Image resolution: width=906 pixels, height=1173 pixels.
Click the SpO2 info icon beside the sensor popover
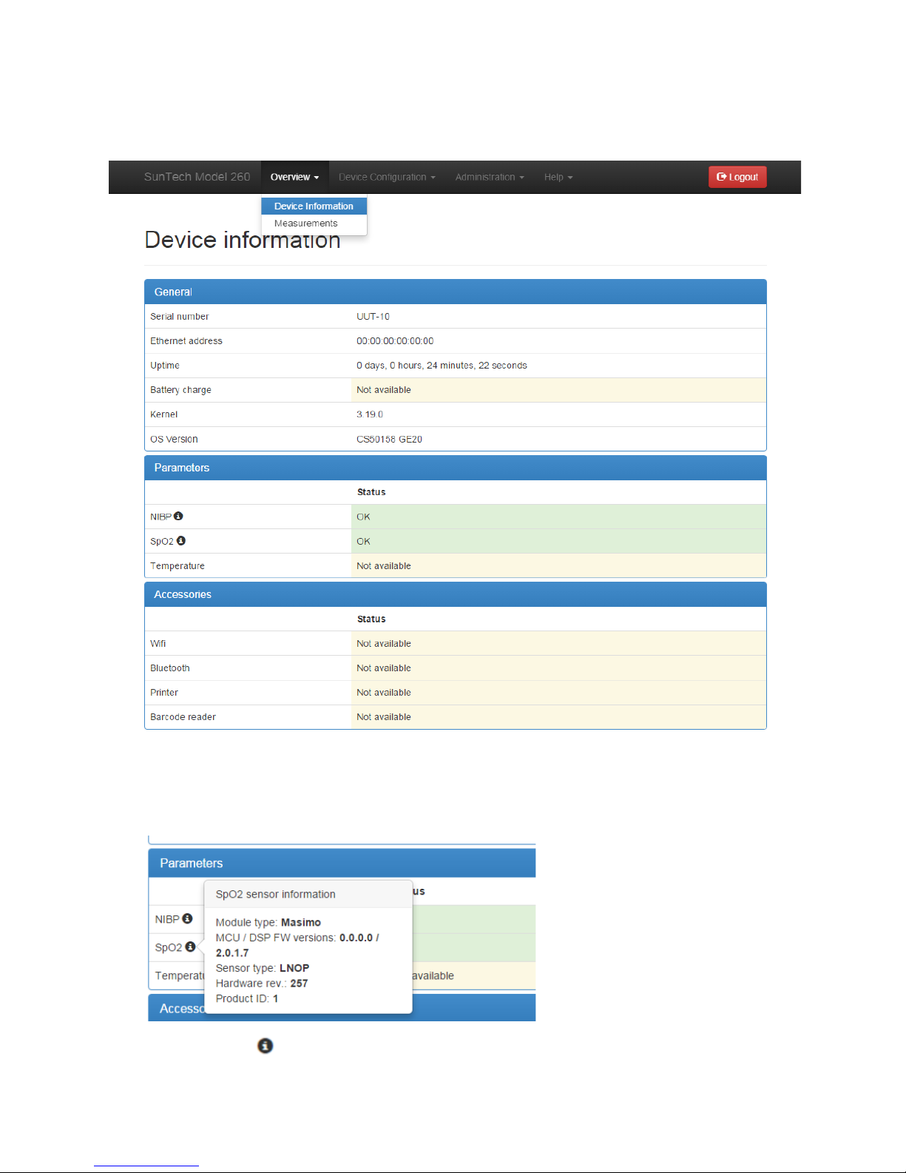pyautogui.click(x=190, y=947)
